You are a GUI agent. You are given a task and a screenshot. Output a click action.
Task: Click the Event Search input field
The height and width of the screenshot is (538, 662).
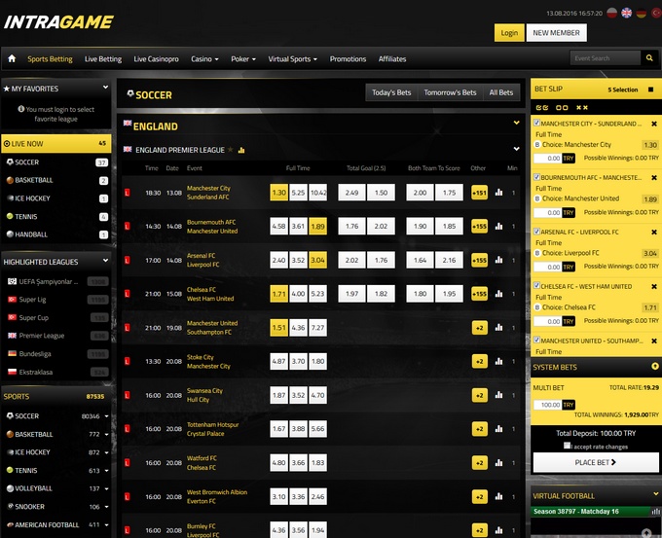[605, 58]
